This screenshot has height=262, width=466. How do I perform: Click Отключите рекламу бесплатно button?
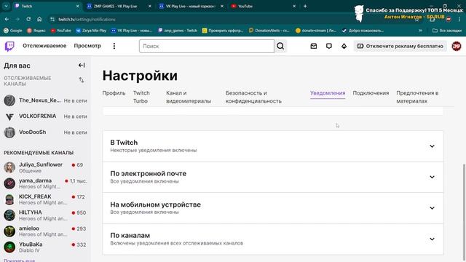(x=400, y=46)
